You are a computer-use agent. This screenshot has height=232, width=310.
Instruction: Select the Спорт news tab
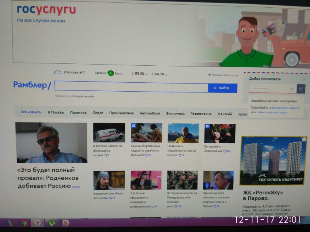[98, 113]
